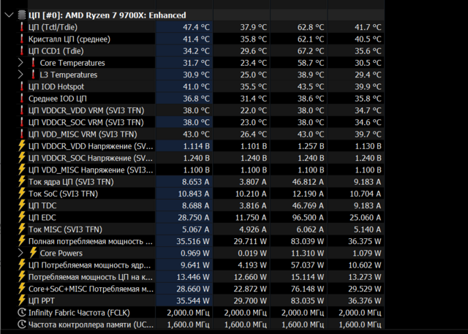Click clock icon of Infinity Fabric Частота (FCLK)
Screen dimensions: 468x334
(x=22, y=312)
